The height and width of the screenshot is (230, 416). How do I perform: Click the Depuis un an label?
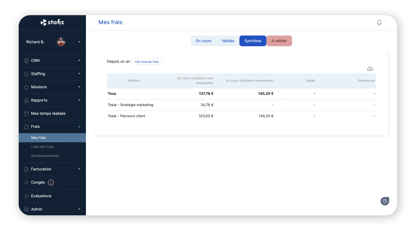[x=119, y=62]
